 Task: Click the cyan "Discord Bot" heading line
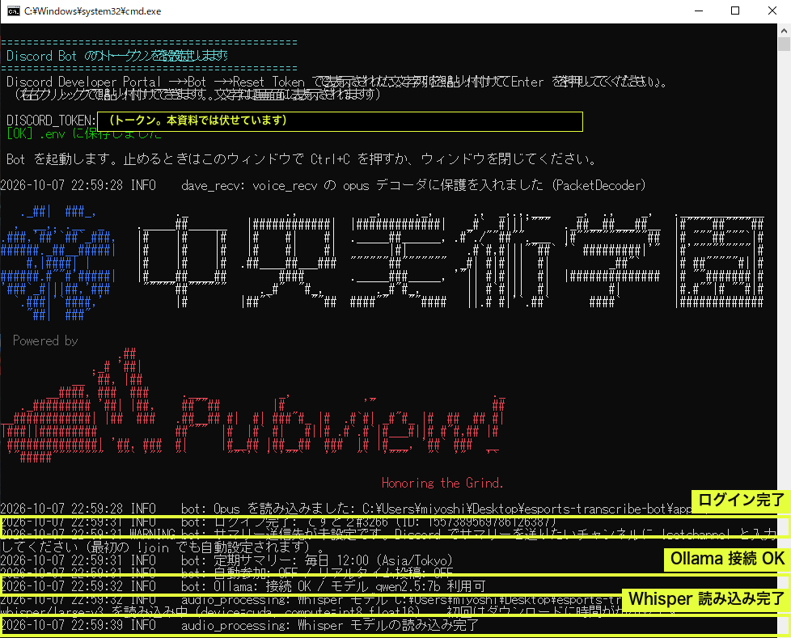tap(117, 56)
